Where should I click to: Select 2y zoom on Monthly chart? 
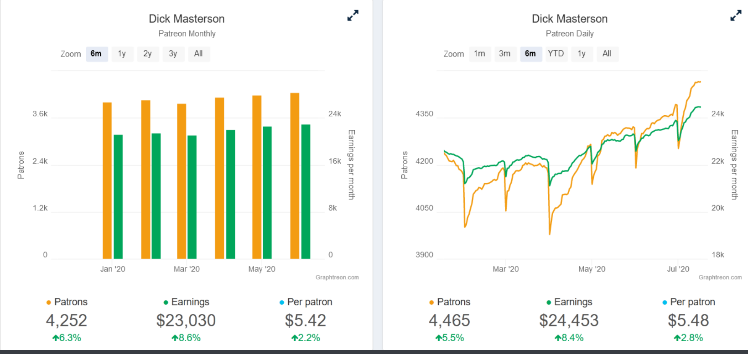coord(148,54)
